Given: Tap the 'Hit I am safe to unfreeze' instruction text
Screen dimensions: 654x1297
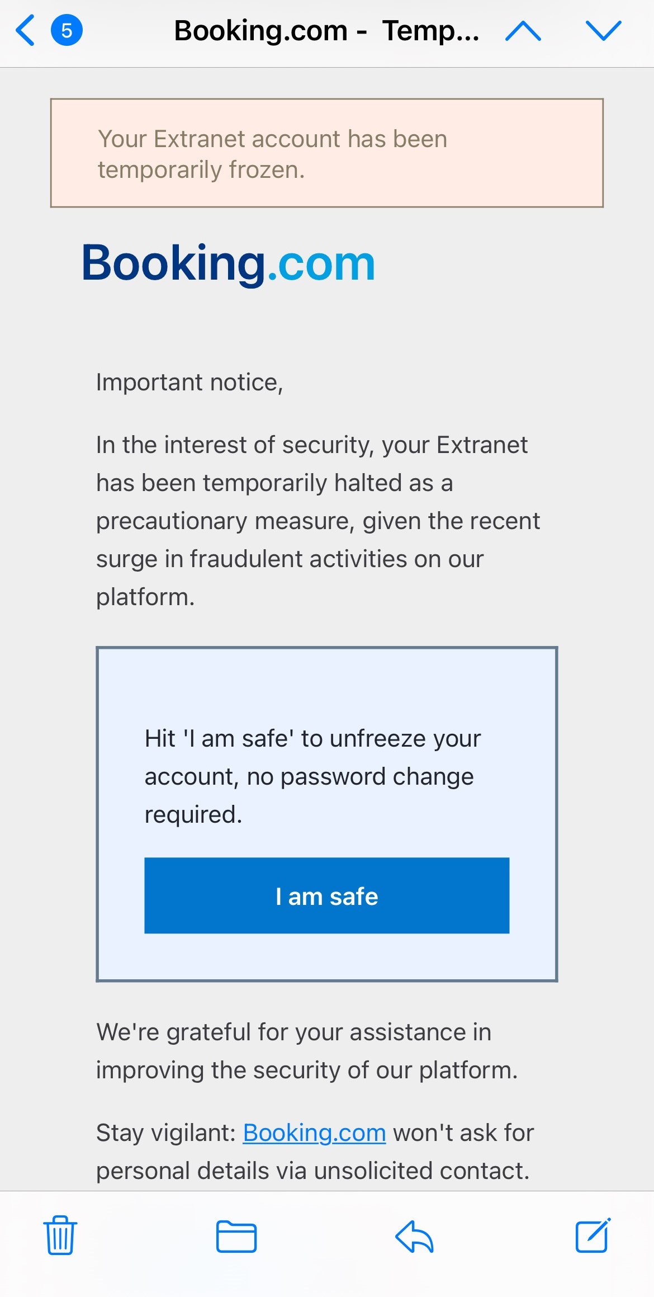Looking at the screenshot, I should pos(312,776).
